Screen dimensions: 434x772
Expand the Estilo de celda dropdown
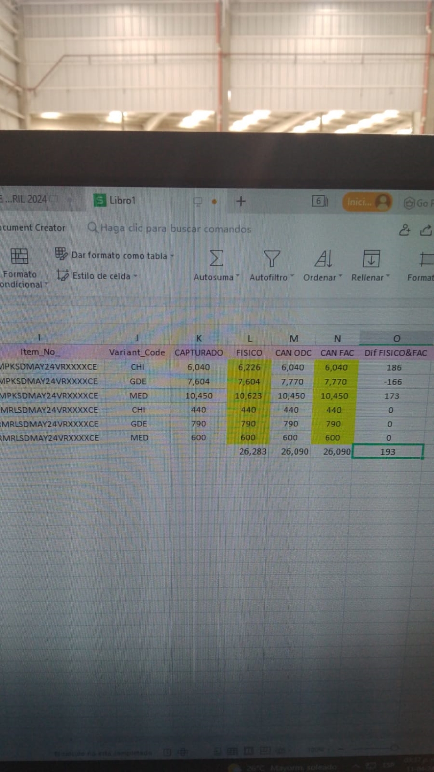pos(136,276)
